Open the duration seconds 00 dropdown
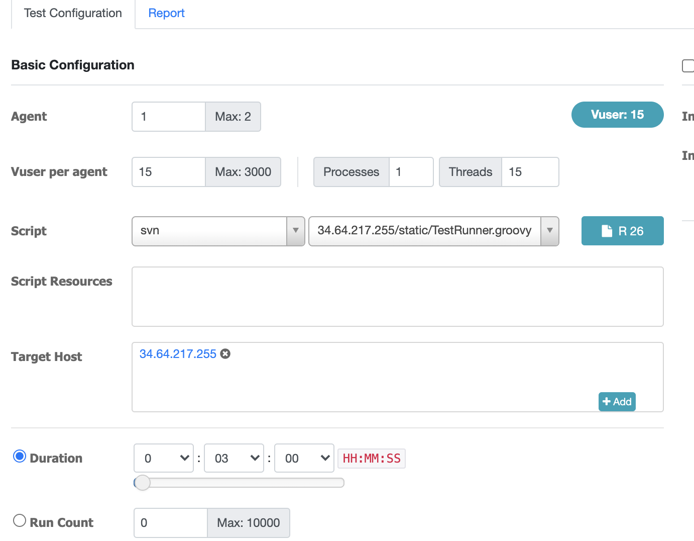This screenshot has width=694, height=541. (x=304, y=458)
